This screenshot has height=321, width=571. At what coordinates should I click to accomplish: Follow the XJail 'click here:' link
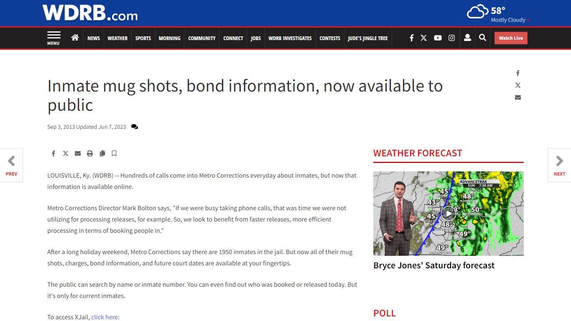tap(105, 317)
